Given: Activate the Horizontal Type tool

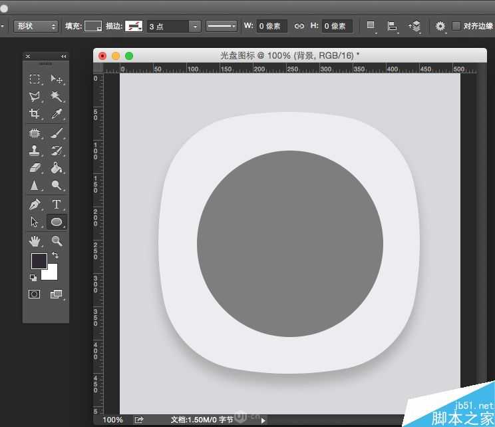Looking at the screenshot, I should point(57,205).
